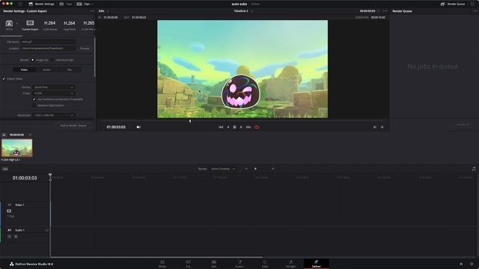
Task: Play the timeline forward in viewer
Action: 241,127
